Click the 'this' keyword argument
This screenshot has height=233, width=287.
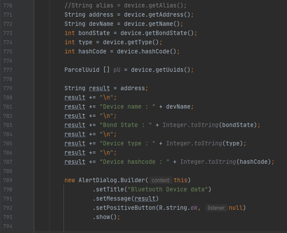tap(181, 180)
